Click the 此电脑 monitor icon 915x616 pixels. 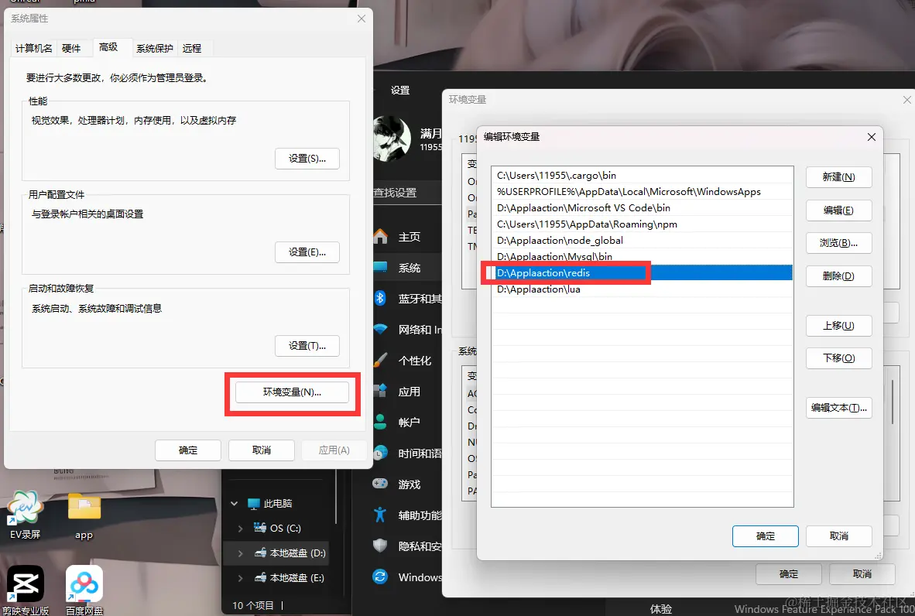[x=253, y=504]
